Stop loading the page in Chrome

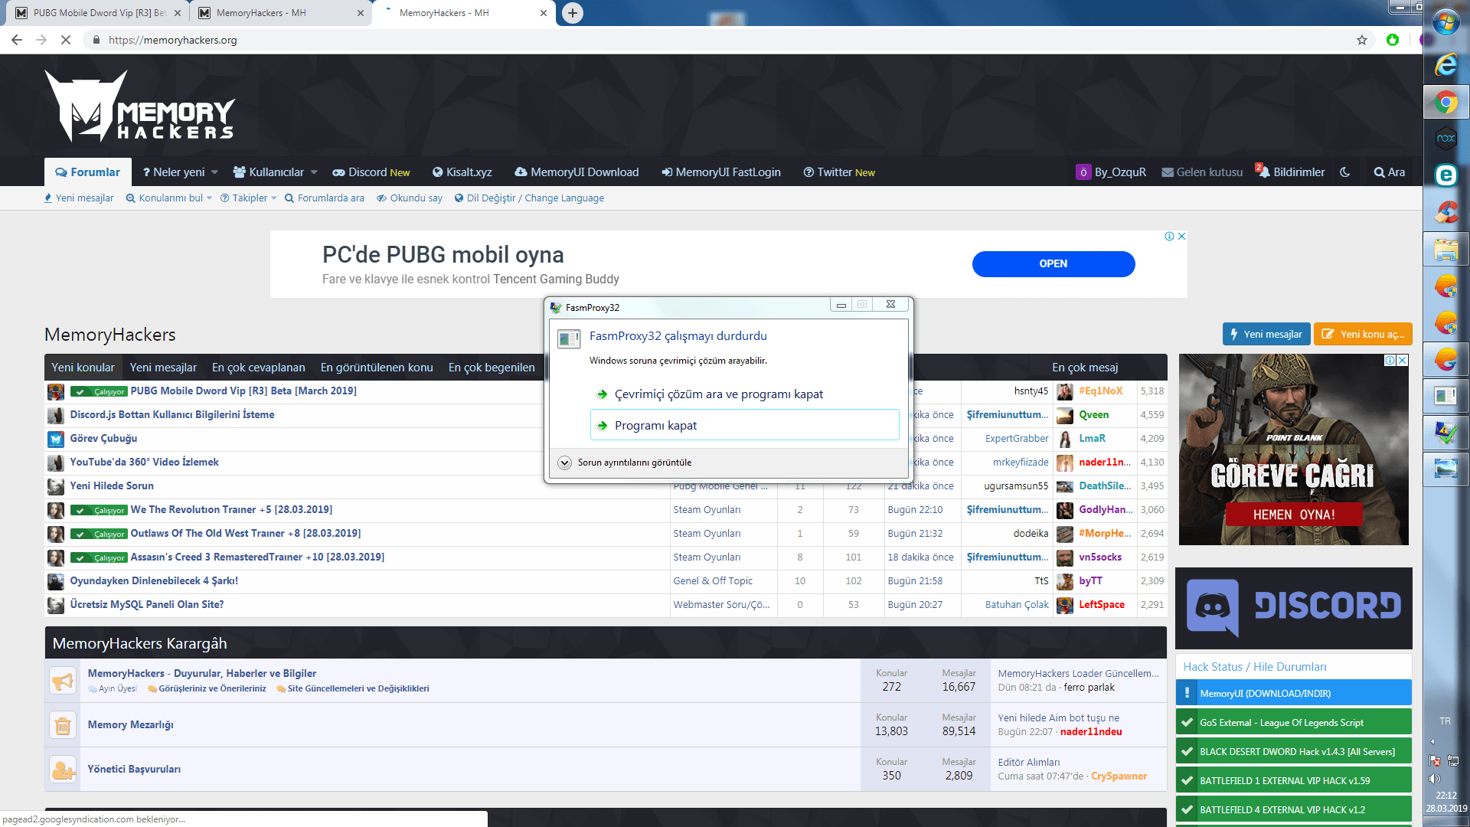(66, 40)
